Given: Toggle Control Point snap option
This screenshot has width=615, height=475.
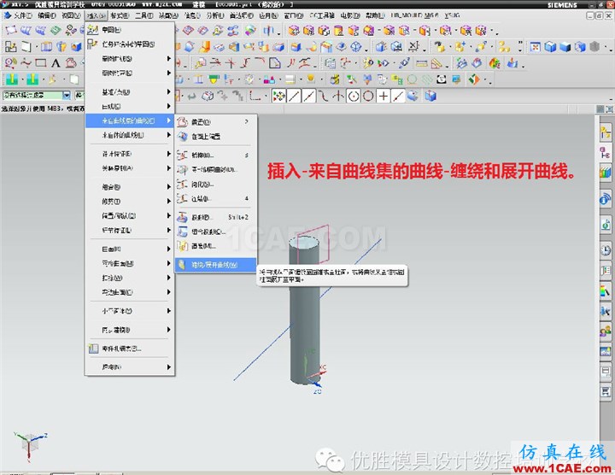Looking at the screenshot, I should [x=323, y=96].
